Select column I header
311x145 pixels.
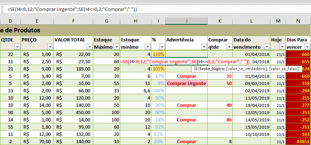pos(158,21)
